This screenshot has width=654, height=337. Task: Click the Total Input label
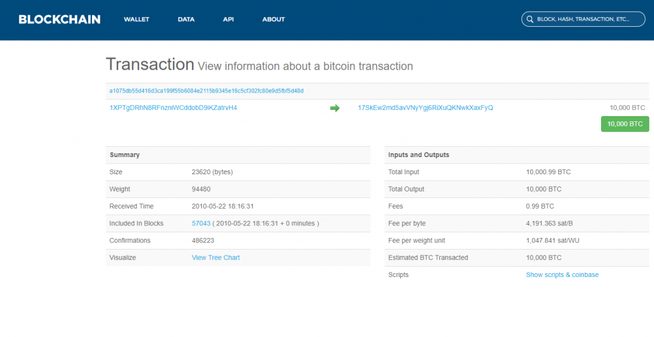404,172
